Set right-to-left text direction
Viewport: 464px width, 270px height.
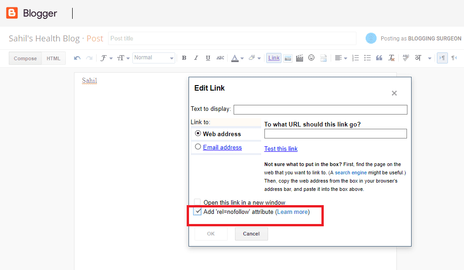tap(454, 58)
